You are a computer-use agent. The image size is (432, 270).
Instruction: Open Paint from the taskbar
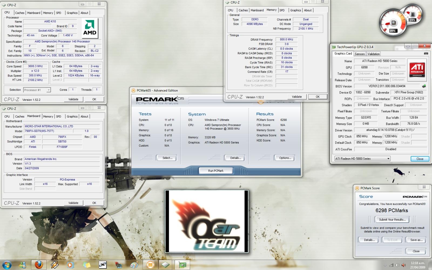[134, 265]
